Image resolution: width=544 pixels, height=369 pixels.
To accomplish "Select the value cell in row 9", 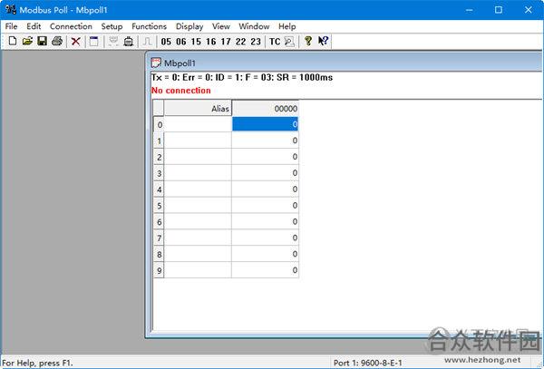I will [265, 270].
